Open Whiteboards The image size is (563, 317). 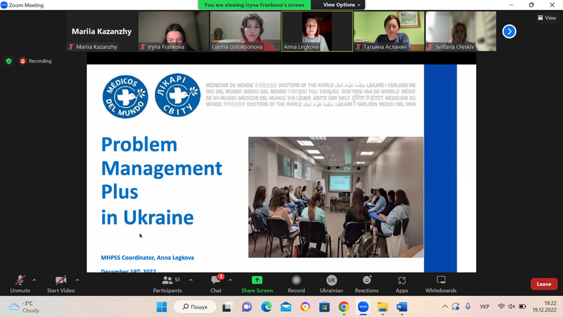click(441, 284)
